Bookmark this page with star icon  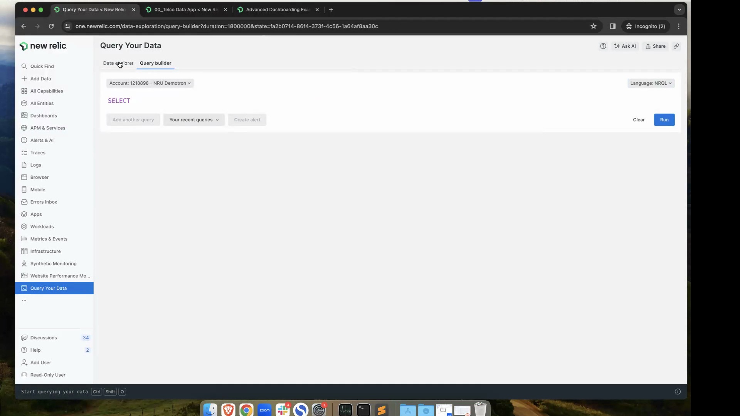point(594,26)
